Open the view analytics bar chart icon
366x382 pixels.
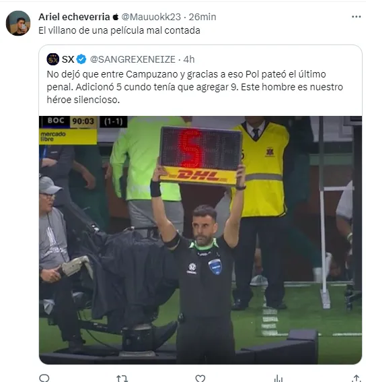[278, 379]
